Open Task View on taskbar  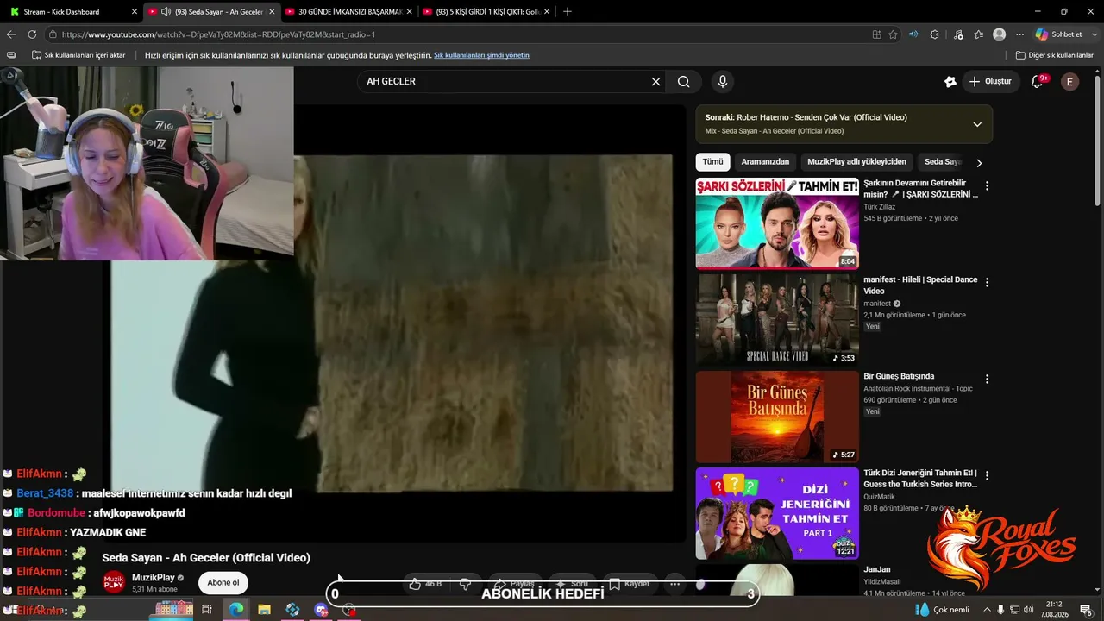point(207,610)
